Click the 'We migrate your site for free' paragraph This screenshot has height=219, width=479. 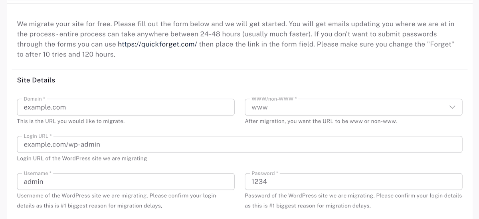click(x=236, y=39)
